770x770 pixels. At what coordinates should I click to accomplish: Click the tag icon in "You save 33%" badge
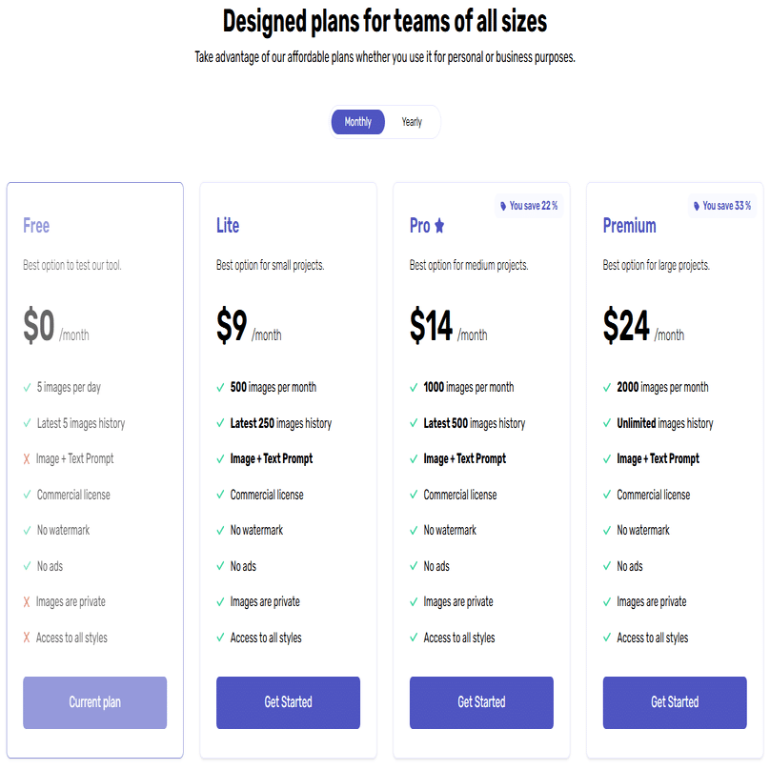click(x=697, y=206)
